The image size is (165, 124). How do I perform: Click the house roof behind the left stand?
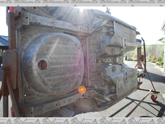[x=4, y=41]
